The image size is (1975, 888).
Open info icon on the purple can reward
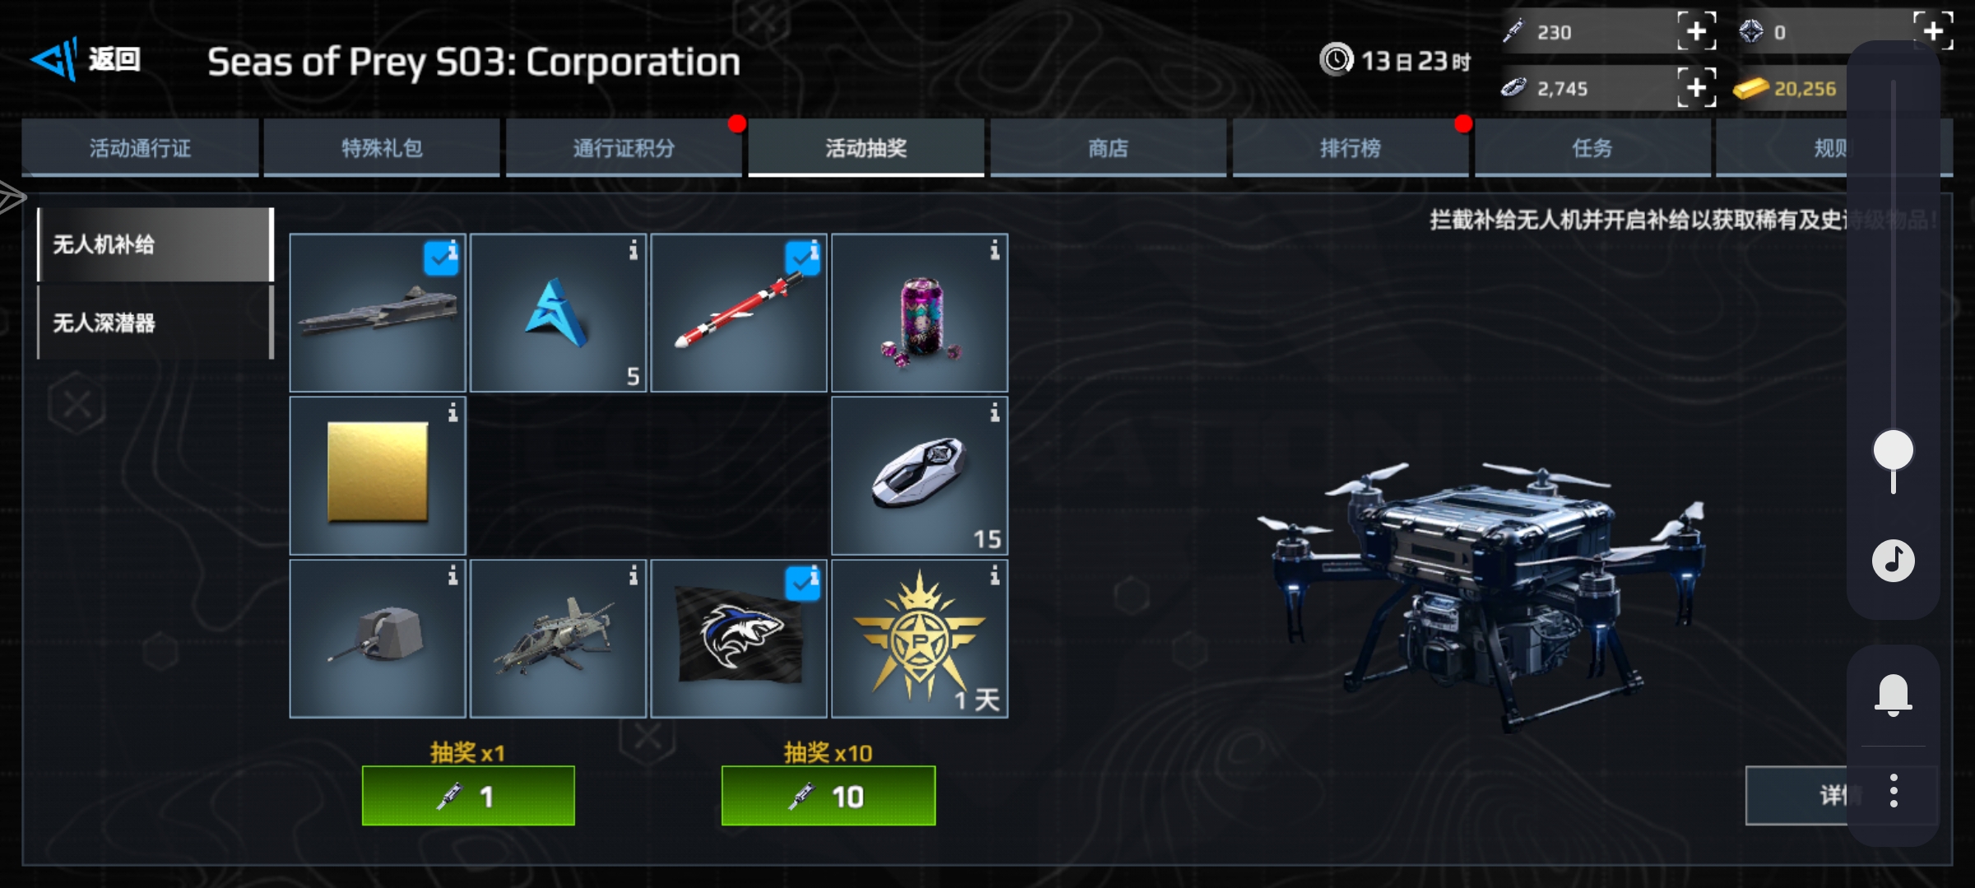click(995, 250)
